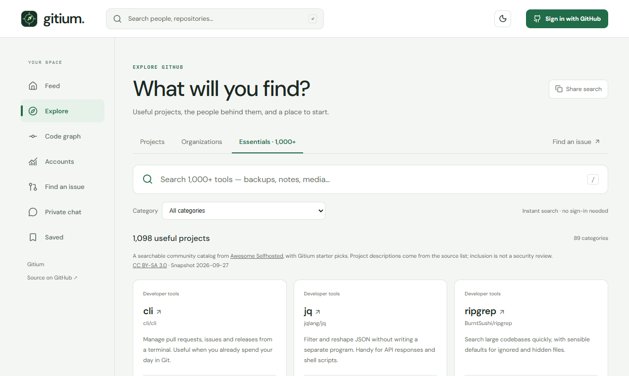Click the Feed home icon
Image resolution: width=629 pixels, height=376 pixels.
point(33,86)
